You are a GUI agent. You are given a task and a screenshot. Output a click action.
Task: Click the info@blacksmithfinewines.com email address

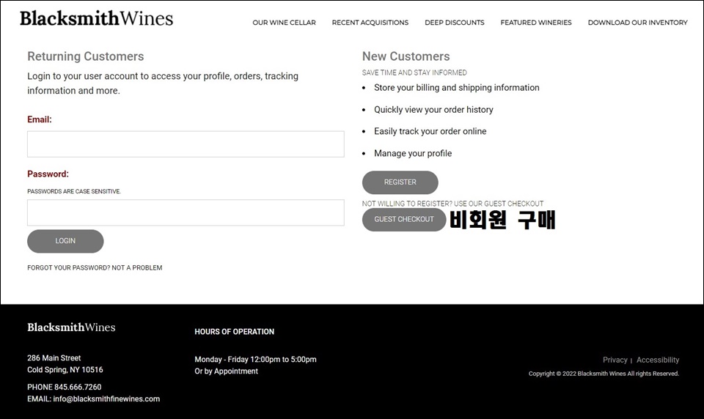pyautogui.click(x=106, y=398)
